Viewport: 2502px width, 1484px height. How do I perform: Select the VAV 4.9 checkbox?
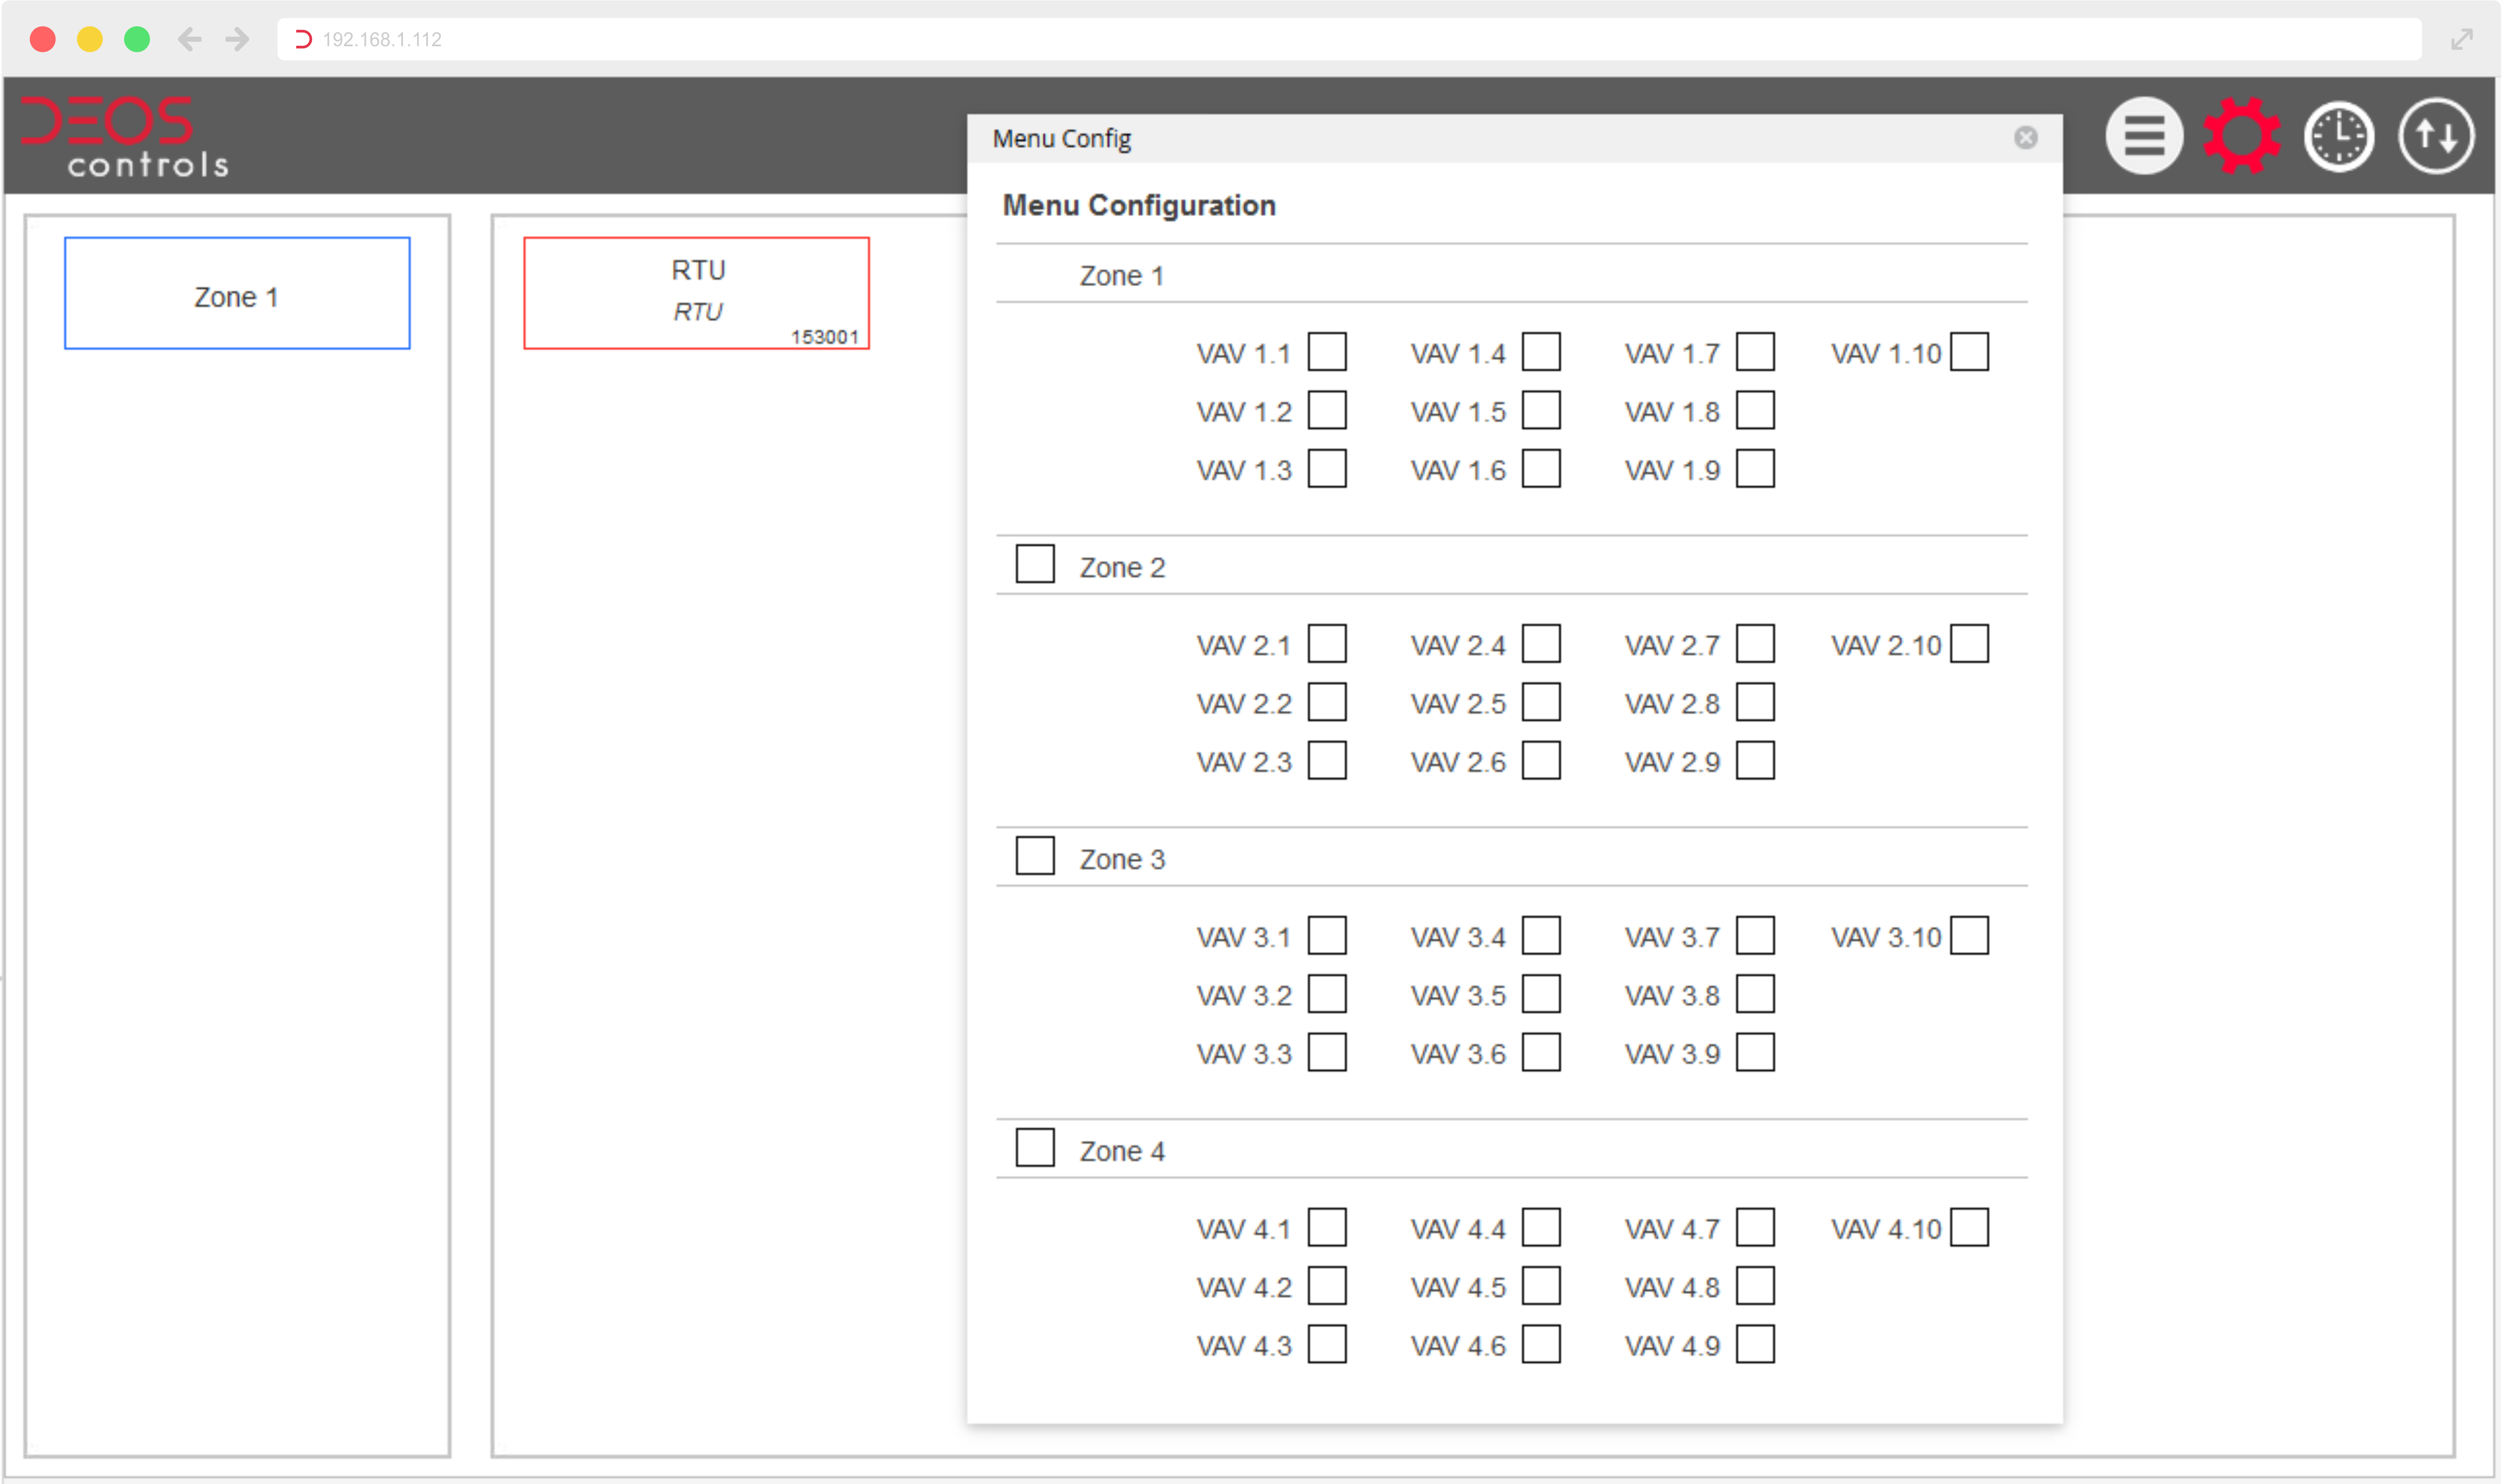pos(1755,1344)
